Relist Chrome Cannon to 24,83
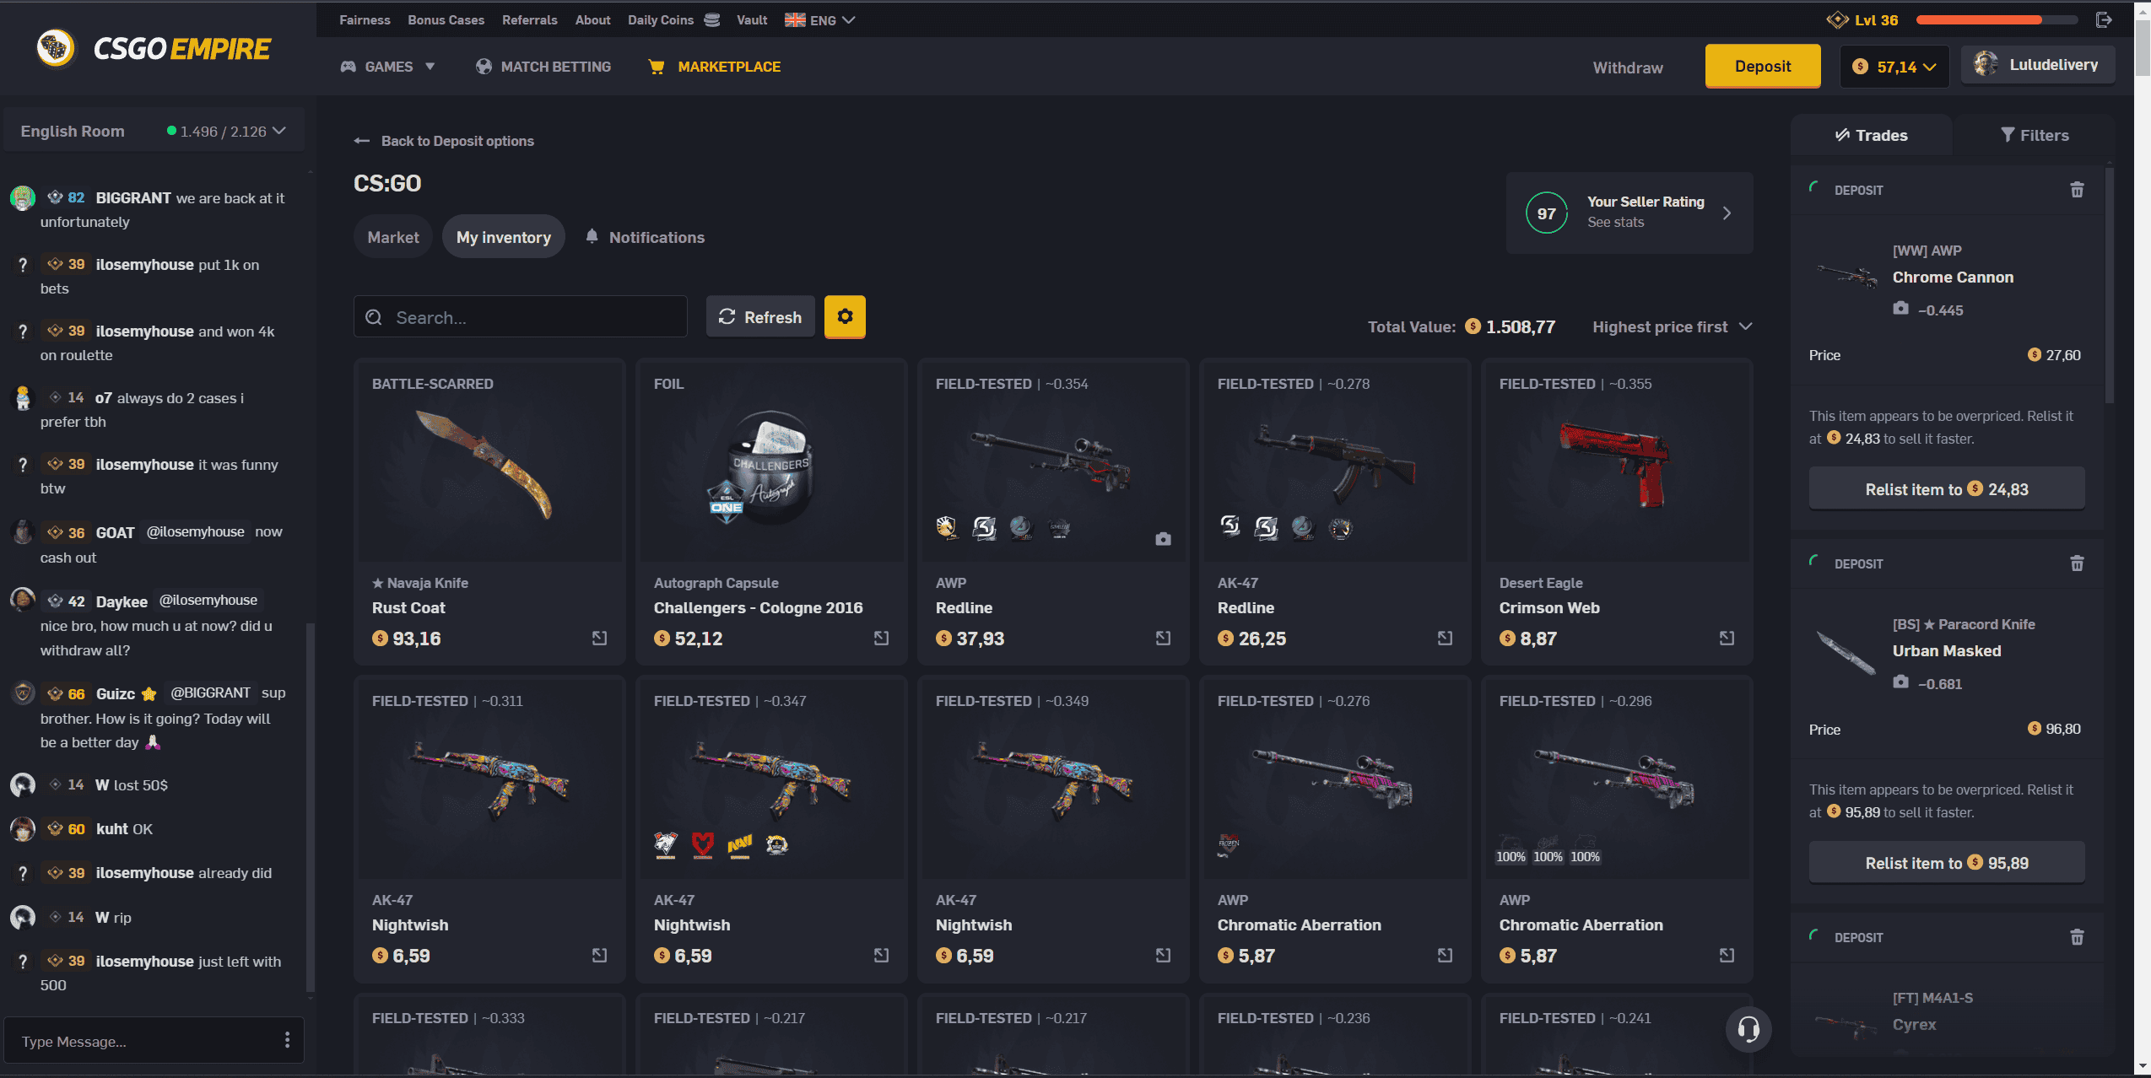This screenshot has width=2151, height=1078. tap(1947, 489)
